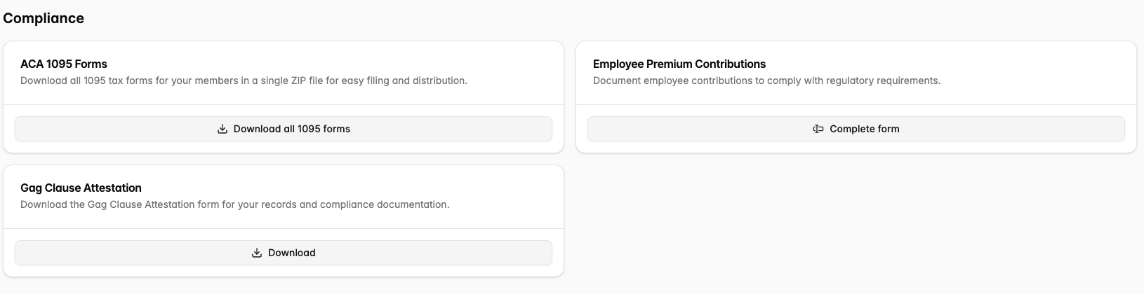
Task: Click the form icon beside 'Complete form'
Action: tap(818, 129)
